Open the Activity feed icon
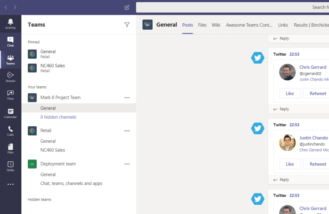Viewport: 329px width, 214px height. click(10, 24)
